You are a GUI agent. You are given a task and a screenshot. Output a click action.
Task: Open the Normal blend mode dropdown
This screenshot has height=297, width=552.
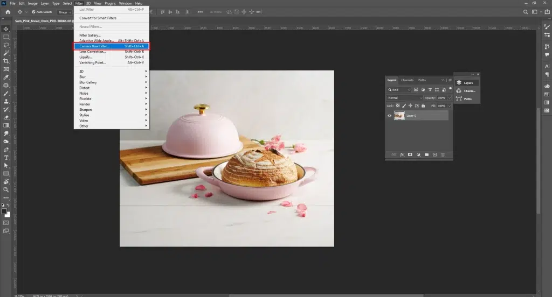click(x=405, y=98)
